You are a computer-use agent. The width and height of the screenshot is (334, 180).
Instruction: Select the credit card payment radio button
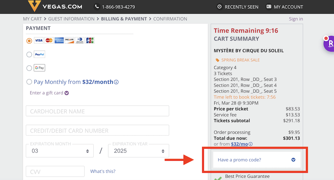(29, 41)
